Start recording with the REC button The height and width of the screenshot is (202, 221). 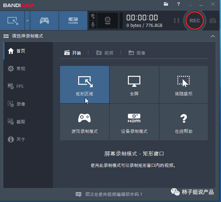pyautogui.click(x=195, y=21)
